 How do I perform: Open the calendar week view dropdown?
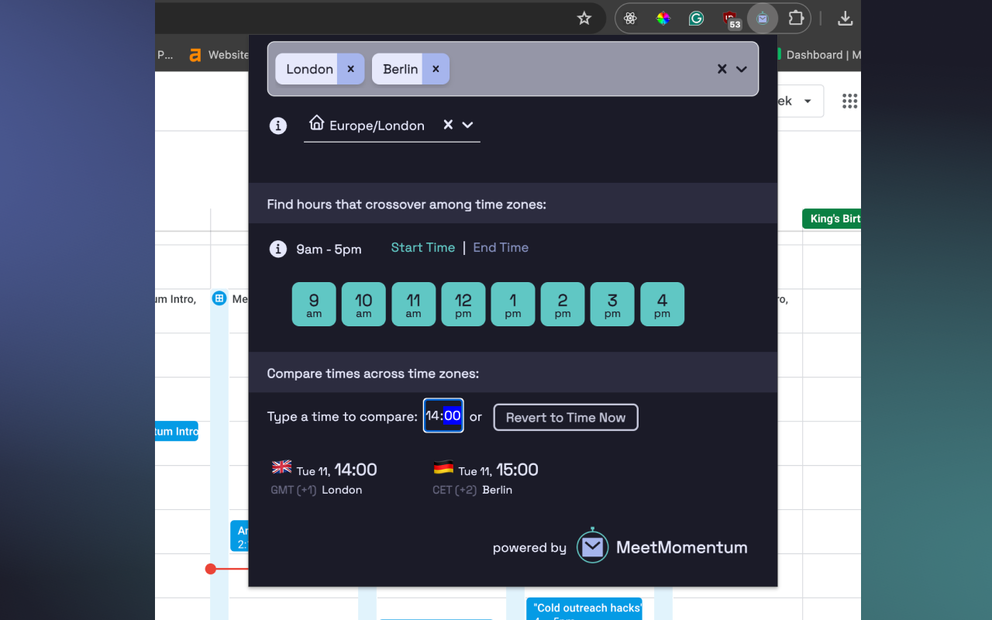tap(808, 101)
